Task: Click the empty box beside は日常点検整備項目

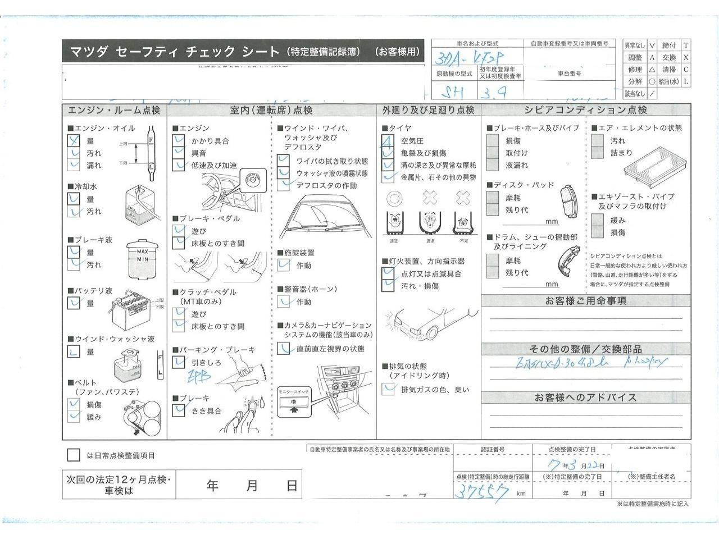Action: (74, 455)
